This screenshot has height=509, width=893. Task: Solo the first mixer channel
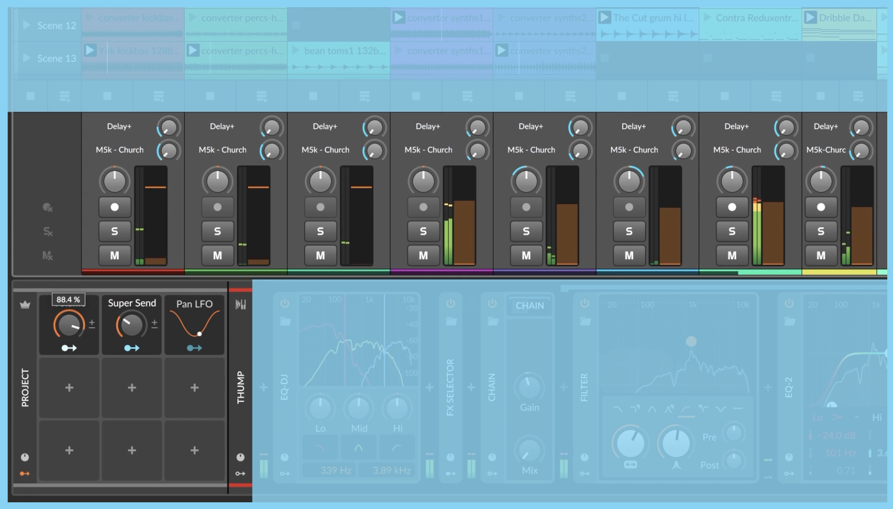(x=114, y=231)
